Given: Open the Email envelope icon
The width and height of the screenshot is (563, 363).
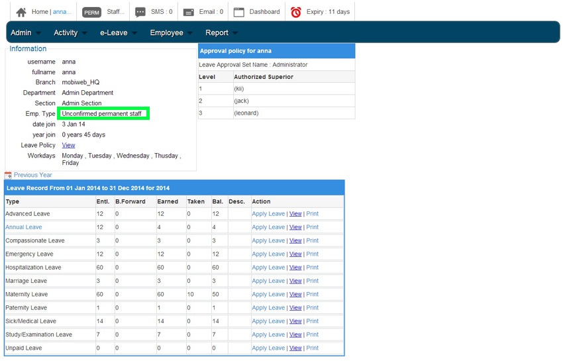Looking at the screenshot, I should click(189, 13).
